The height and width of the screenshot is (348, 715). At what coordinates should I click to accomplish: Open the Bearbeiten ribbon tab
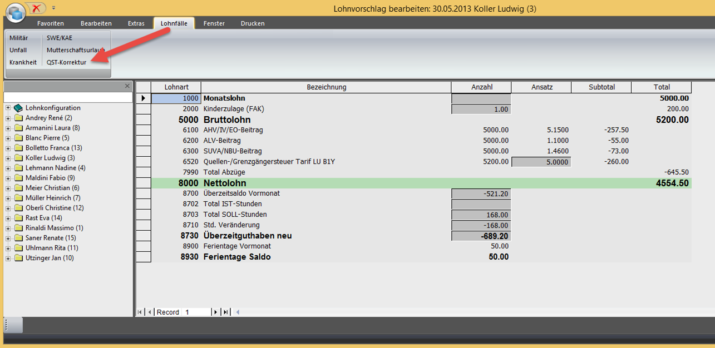click(x=96, y=23)
